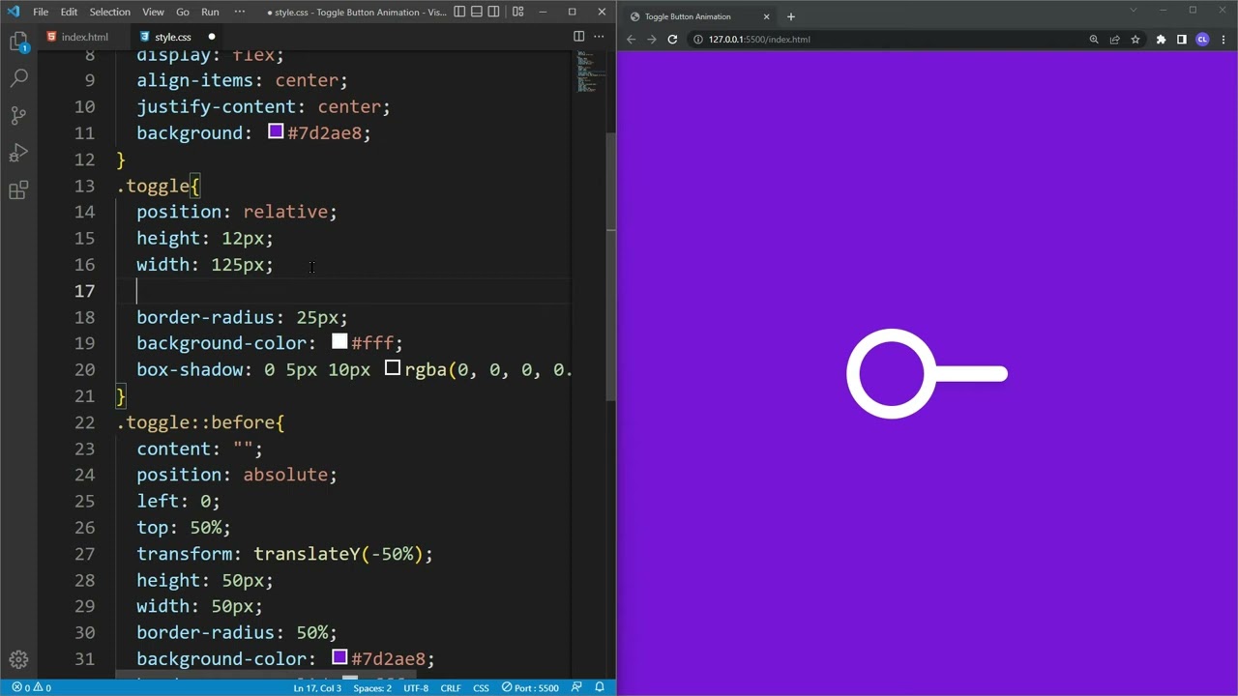Toggle primary side bar layout icon
Viewport: 1238px width, 696px height.
click(x=459, y=12)
